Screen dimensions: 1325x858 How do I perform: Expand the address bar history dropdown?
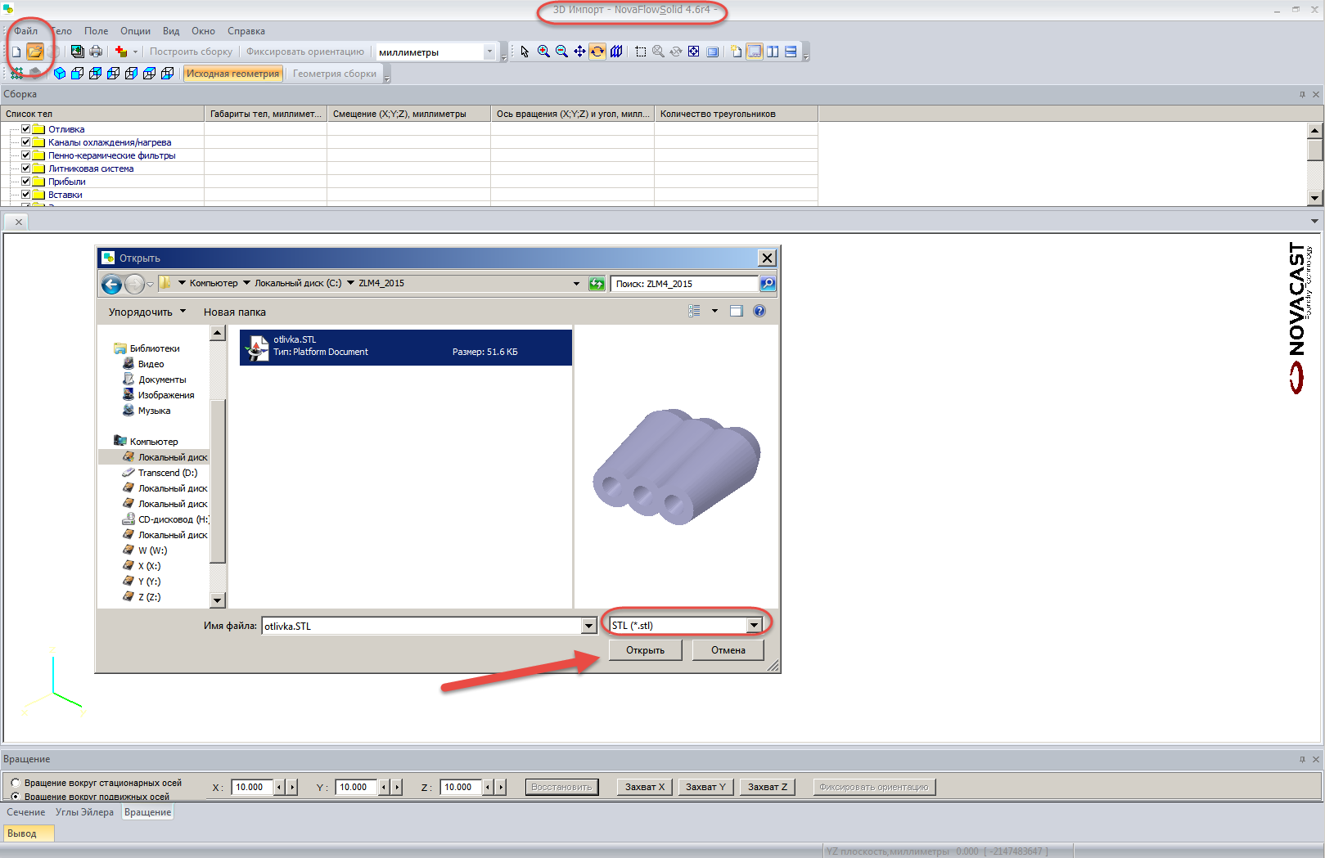576,284
